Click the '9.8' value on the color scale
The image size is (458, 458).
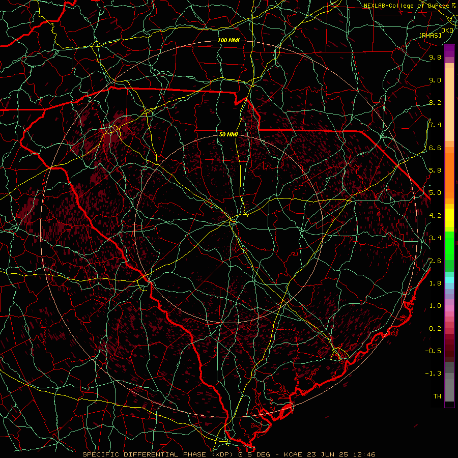(x=435, y=57)
